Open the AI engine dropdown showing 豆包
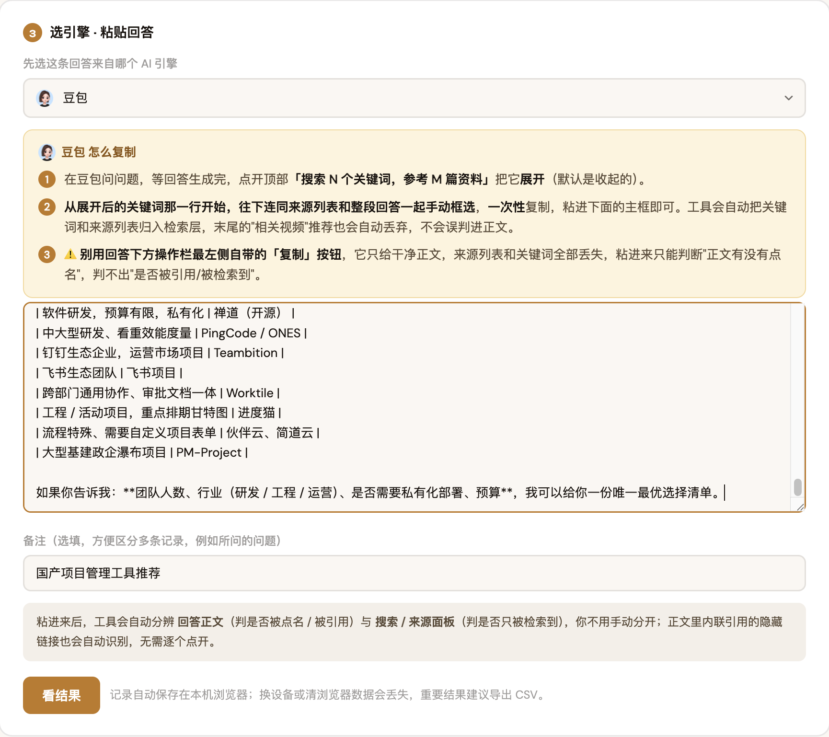829x737 pixels. click(x=414, y=98)
